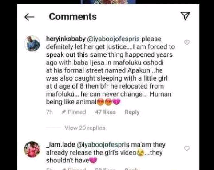This screenshot has height=170, width=214.
Task: Click the Comments header title
Action: 73,16
